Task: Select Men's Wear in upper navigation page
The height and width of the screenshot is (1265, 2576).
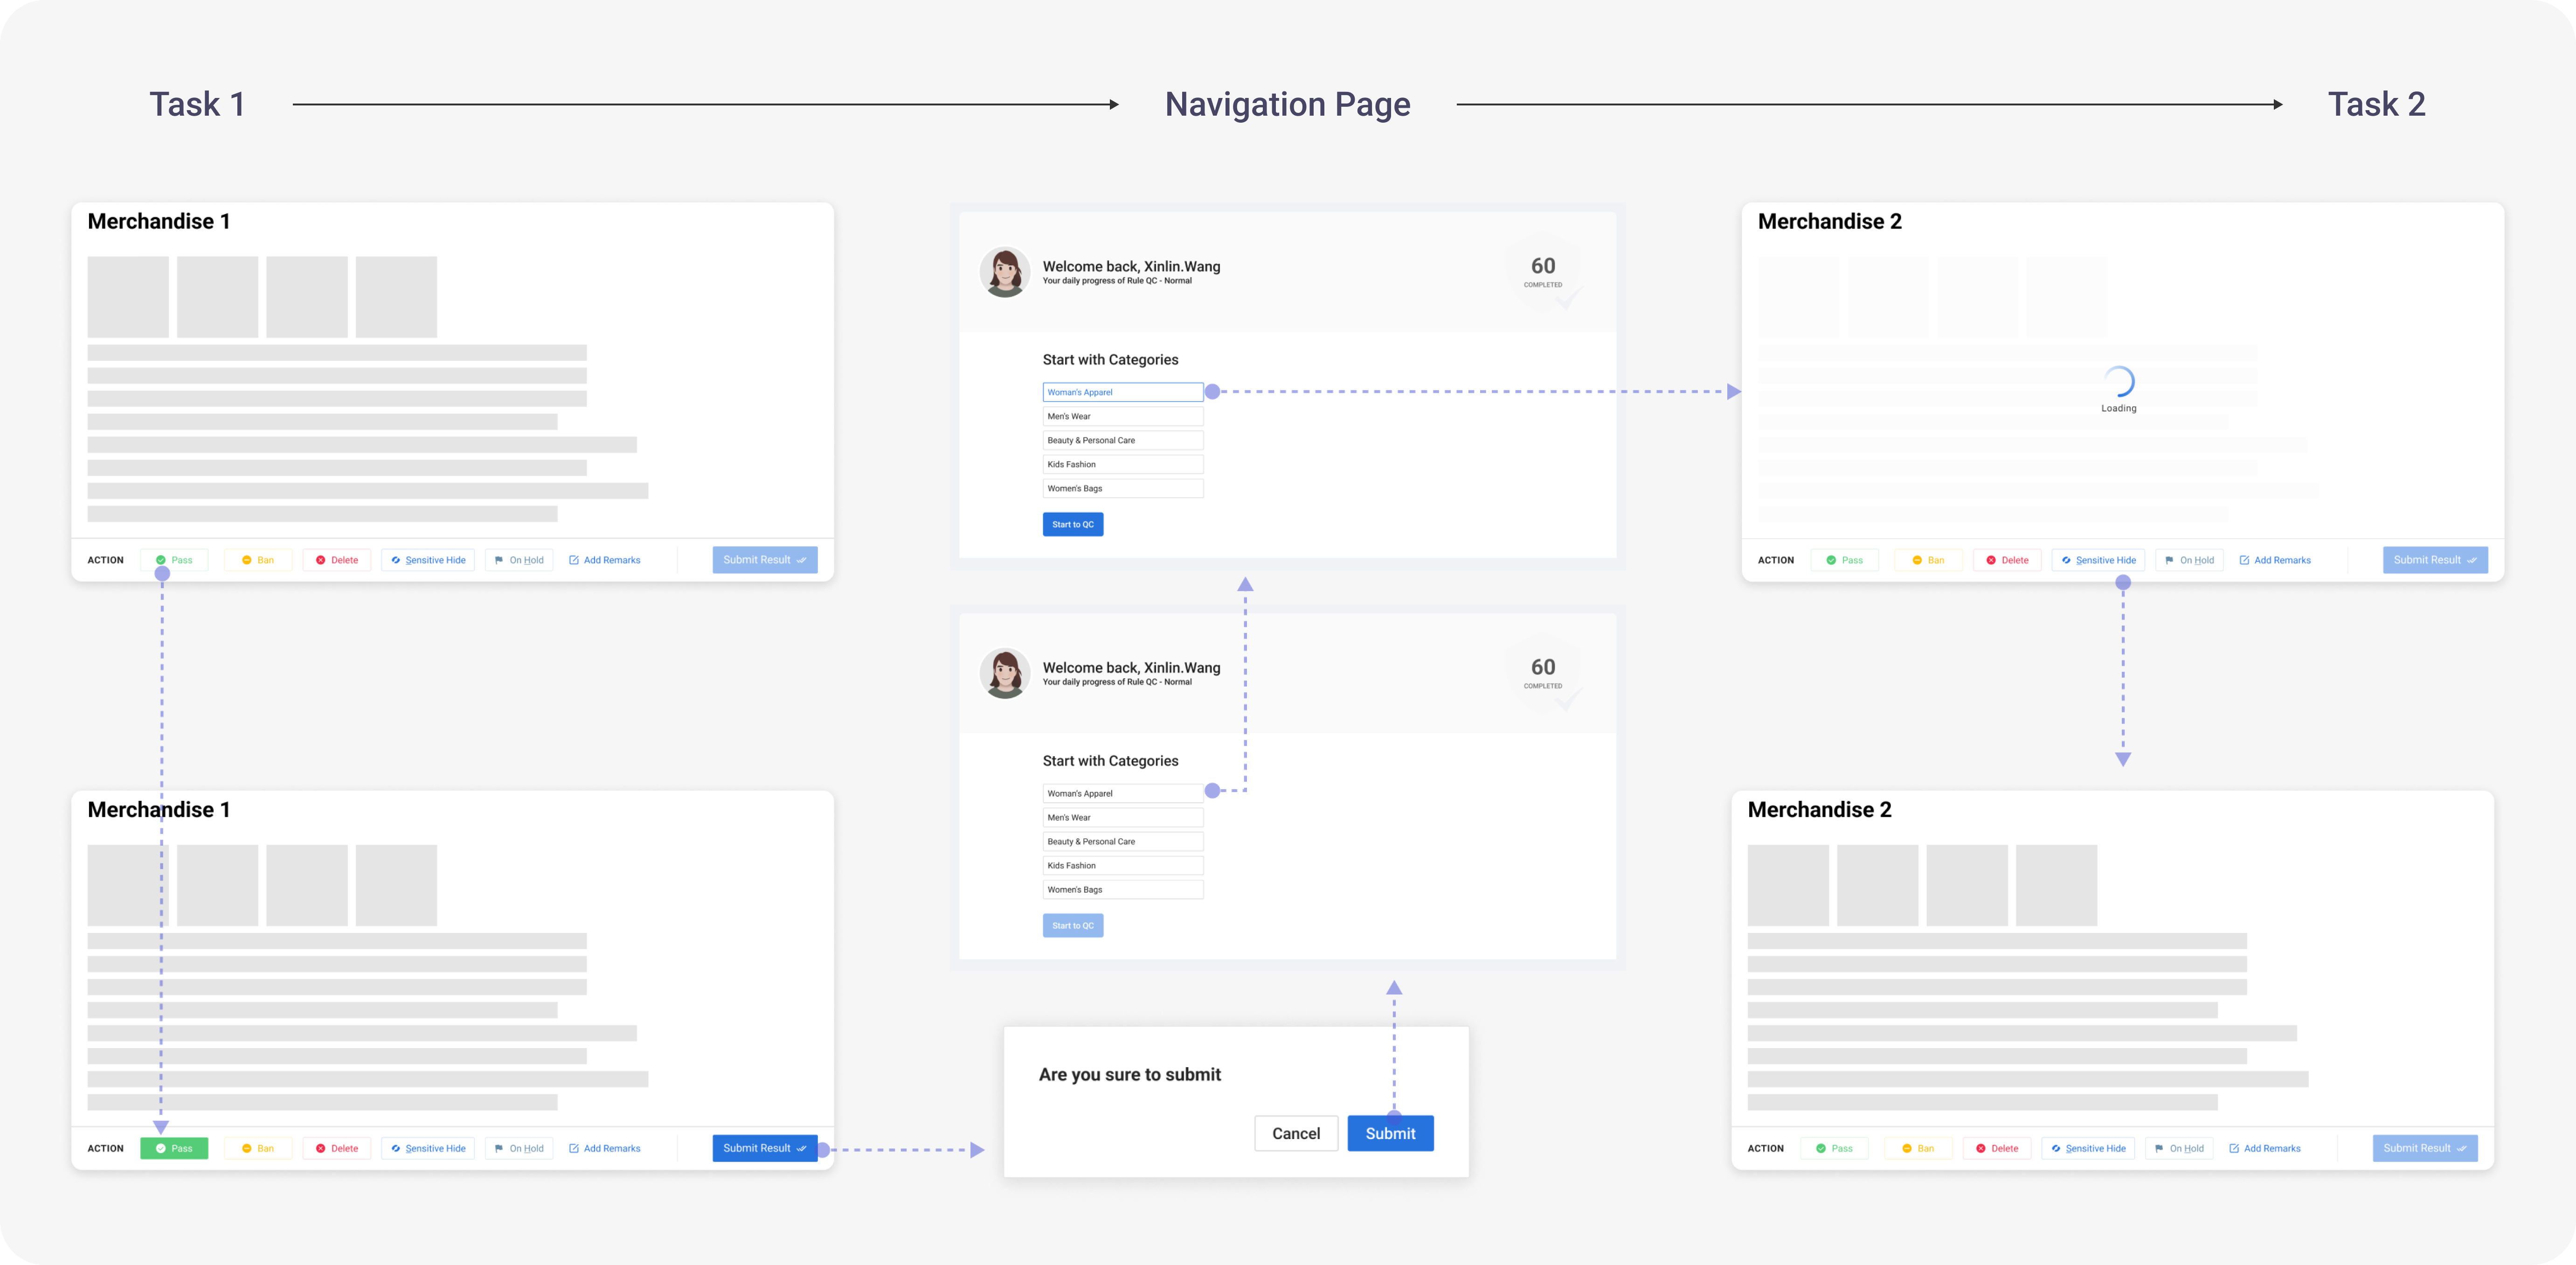Action: (1123, 416)
